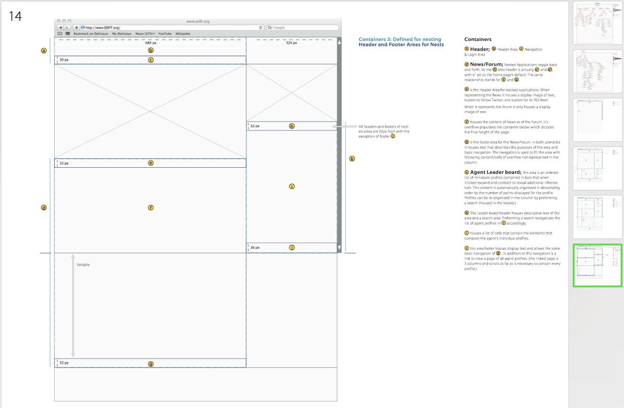
Task: Click marker k right of the wireframe
Action: [x=352, y=159]
